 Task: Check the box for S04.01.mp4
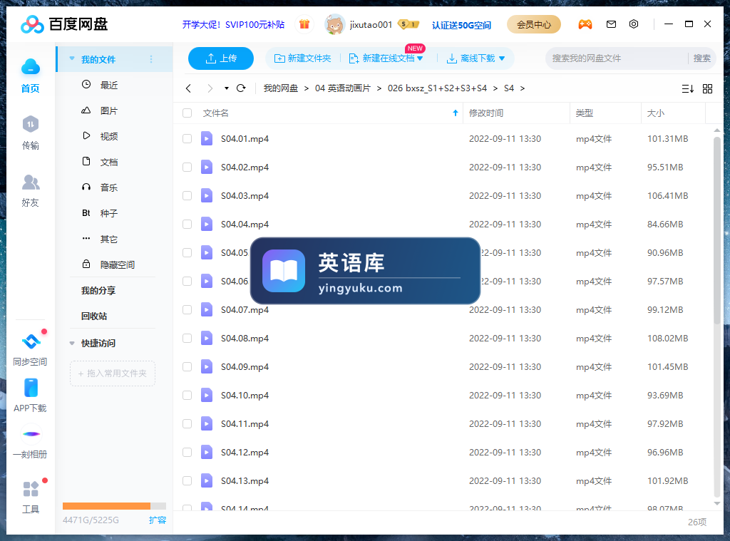point(187,139)
